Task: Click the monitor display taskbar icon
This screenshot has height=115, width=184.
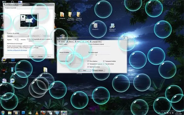Action: coord(57,113)
